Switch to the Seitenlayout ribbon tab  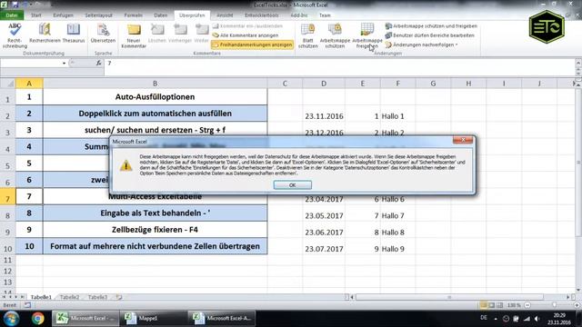coord(99,15)
